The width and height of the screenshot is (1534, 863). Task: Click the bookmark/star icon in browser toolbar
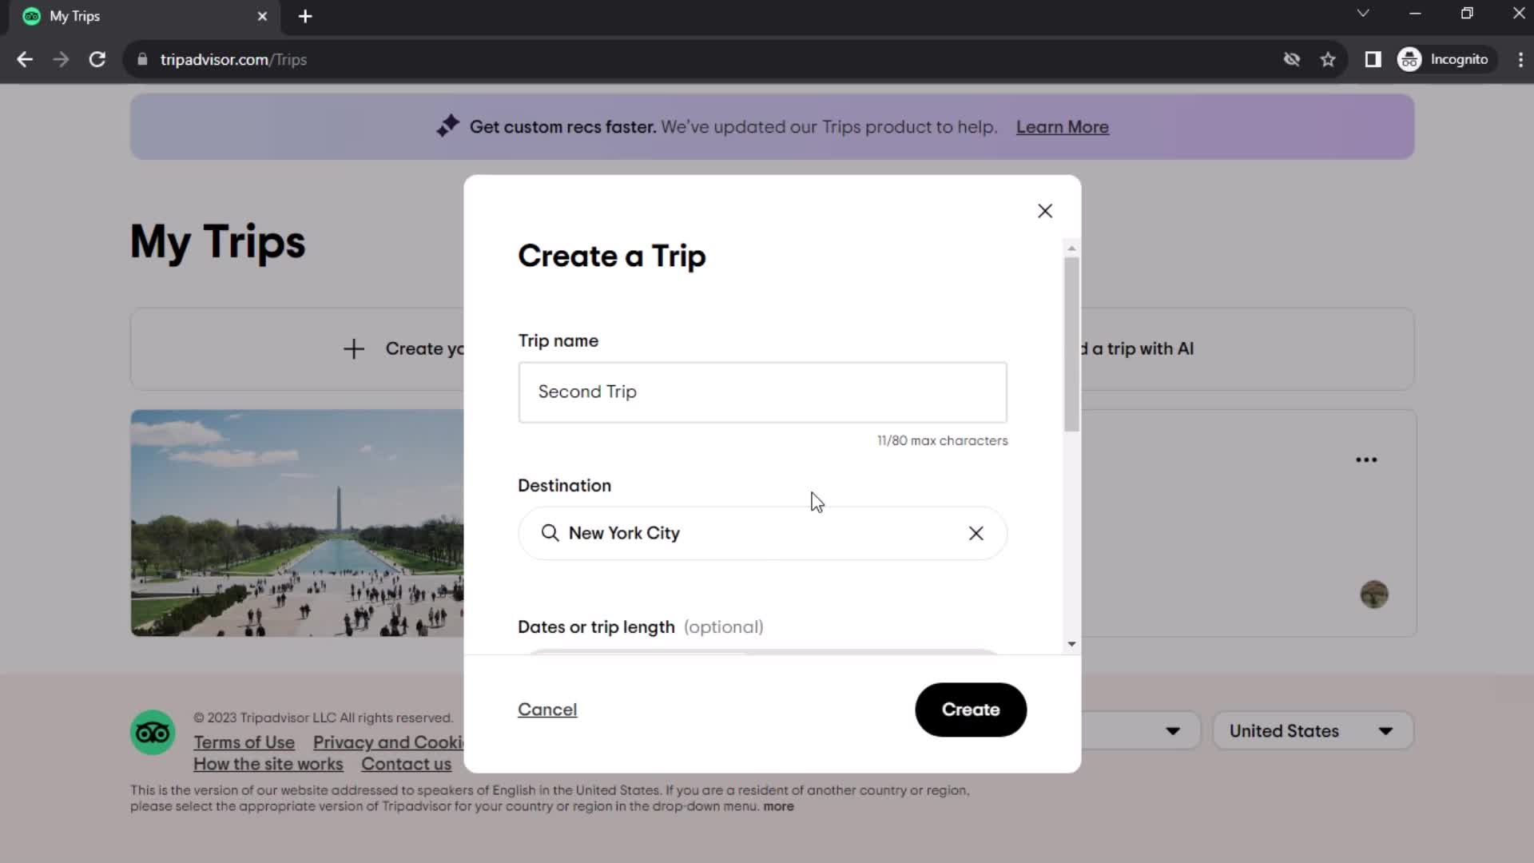tap(1329, 59)
